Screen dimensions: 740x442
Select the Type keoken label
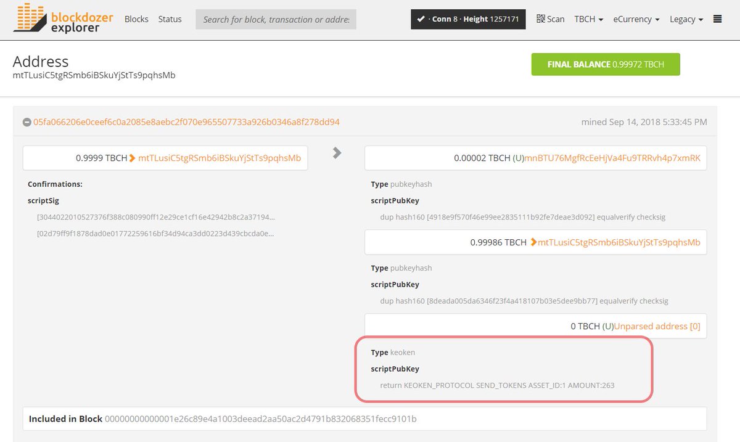[x=393, y=353]
